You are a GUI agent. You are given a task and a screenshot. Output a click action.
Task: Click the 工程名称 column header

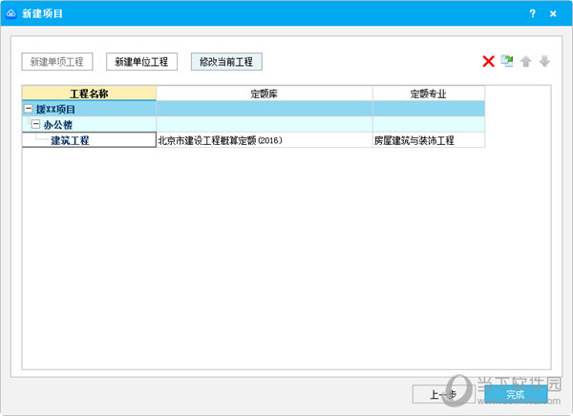click(x=89, y=94)
